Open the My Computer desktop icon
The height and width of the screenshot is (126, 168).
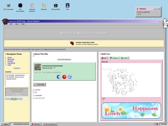pyautogui.click(x=8, y=7)
